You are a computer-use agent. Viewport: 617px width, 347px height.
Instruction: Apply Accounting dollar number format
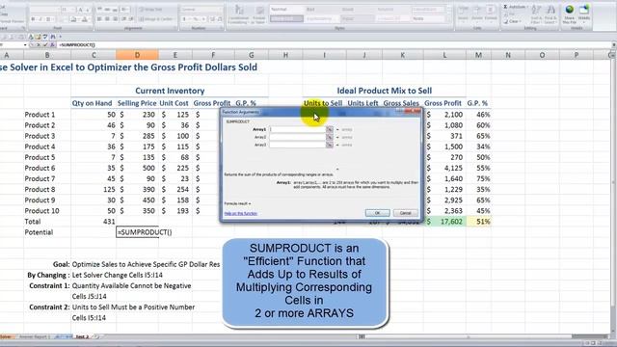[185, 19]
